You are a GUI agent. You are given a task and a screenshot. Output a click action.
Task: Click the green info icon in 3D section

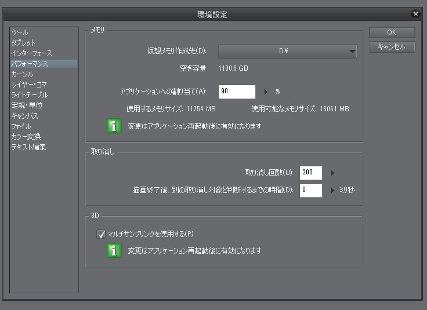pyautogui.click(x=114, y=250)
